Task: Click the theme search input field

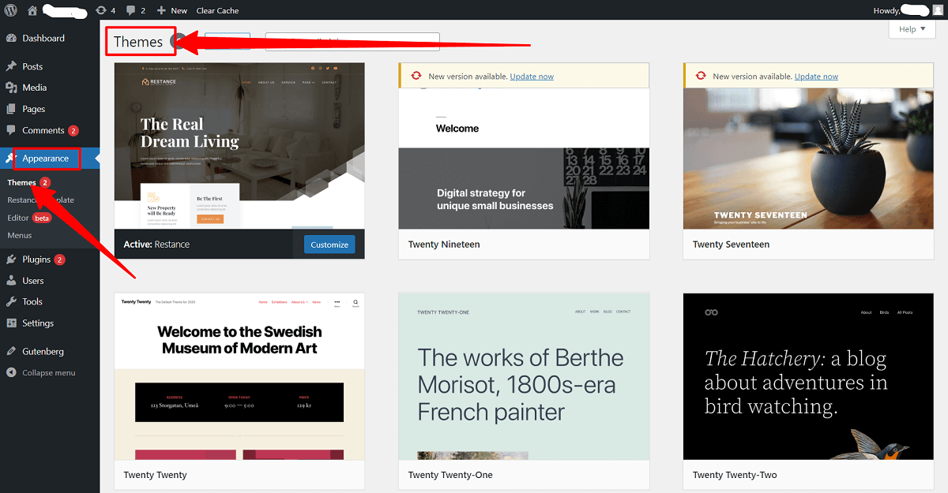Action: tap(352, 41)
